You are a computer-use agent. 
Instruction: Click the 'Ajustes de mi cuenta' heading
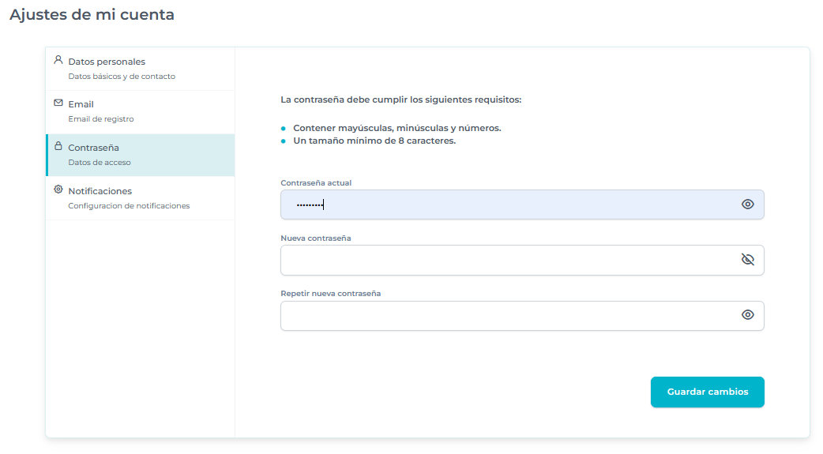point(92,15)
